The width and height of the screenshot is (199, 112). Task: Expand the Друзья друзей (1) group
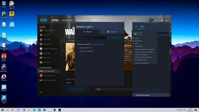point(85,48)
